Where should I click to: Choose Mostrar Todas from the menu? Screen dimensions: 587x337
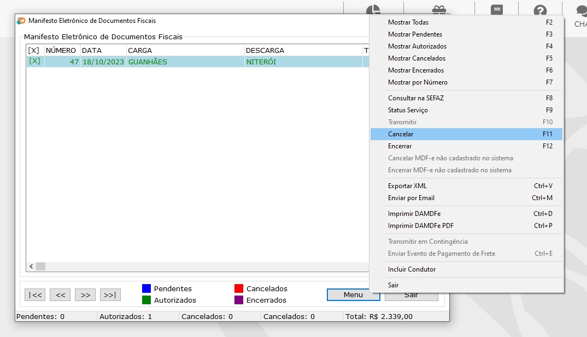pos(466,22)
